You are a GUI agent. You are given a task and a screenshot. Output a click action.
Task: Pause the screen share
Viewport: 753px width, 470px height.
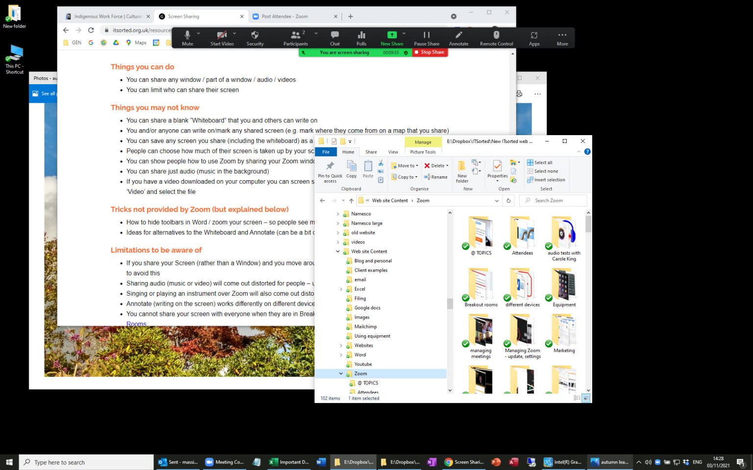(x=427, y=38)
